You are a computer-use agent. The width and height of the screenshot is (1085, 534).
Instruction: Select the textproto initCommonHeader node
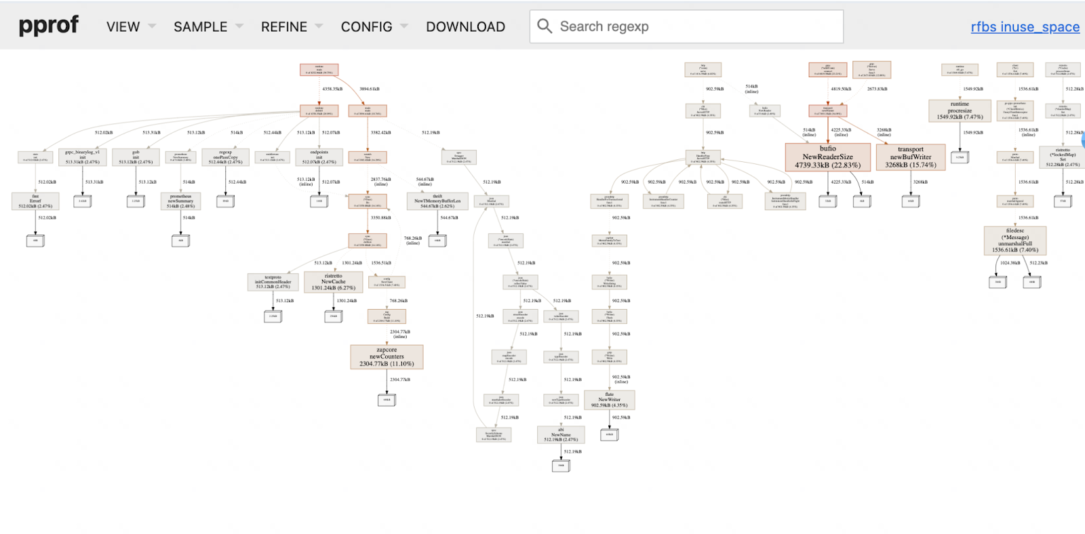coord(273,282)
